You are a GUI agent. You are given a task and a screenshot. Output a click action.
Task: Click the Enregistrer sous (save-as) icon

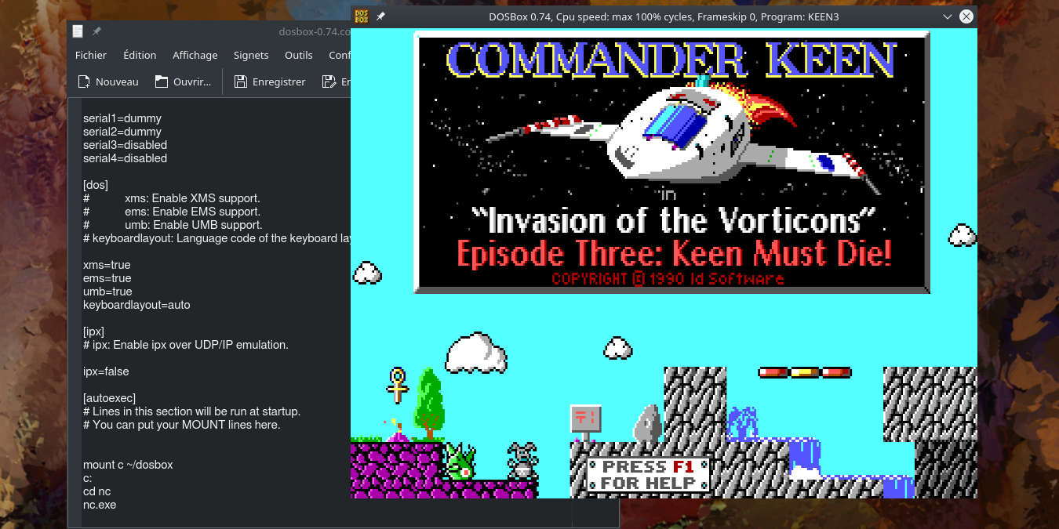[x=330, y=81]
